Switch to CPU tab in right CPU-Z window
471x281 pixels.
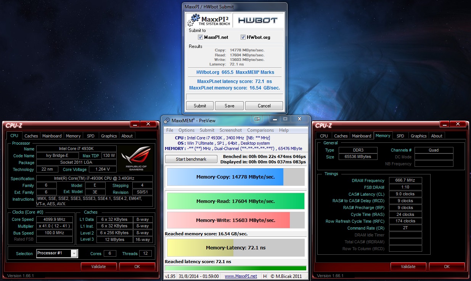click(324, 136)
